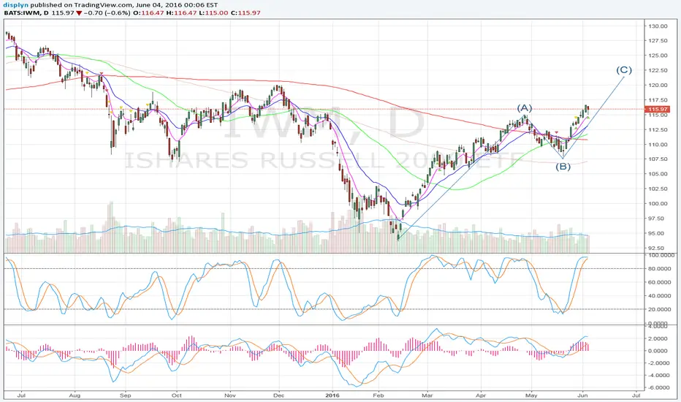This screenshot has height=402, width=681.
Task: Click the H:116.47 high value
Action: [180, 12]
